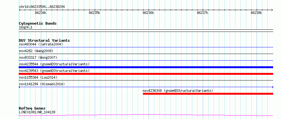This screenshot has width=282, height=119.
Task: Open the DGV Structural Variants track title
Action: pos(44,40)
